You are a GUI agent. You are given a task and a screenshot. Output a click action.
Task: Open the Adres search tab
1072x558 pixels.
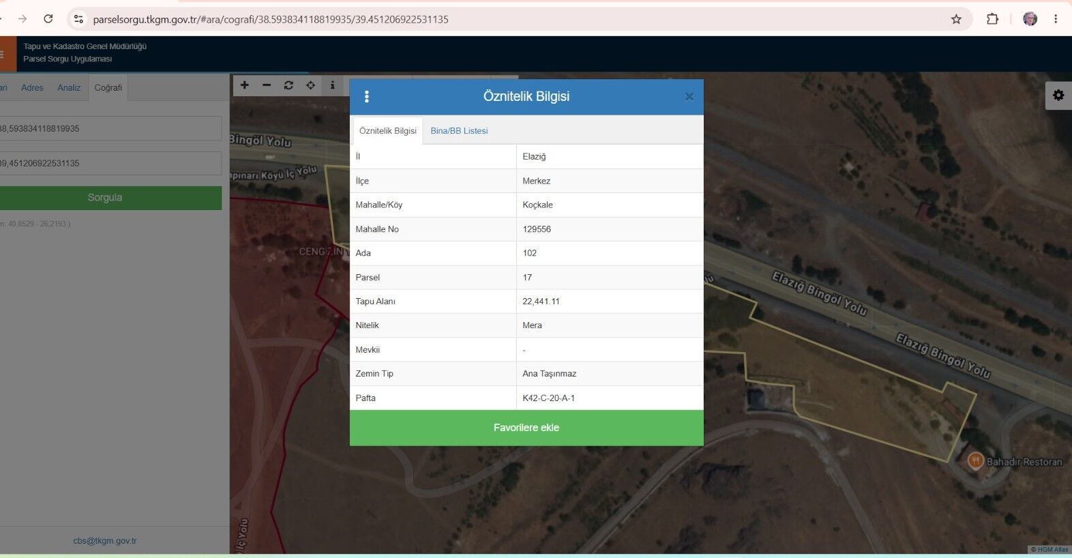[x=32, y=88]
